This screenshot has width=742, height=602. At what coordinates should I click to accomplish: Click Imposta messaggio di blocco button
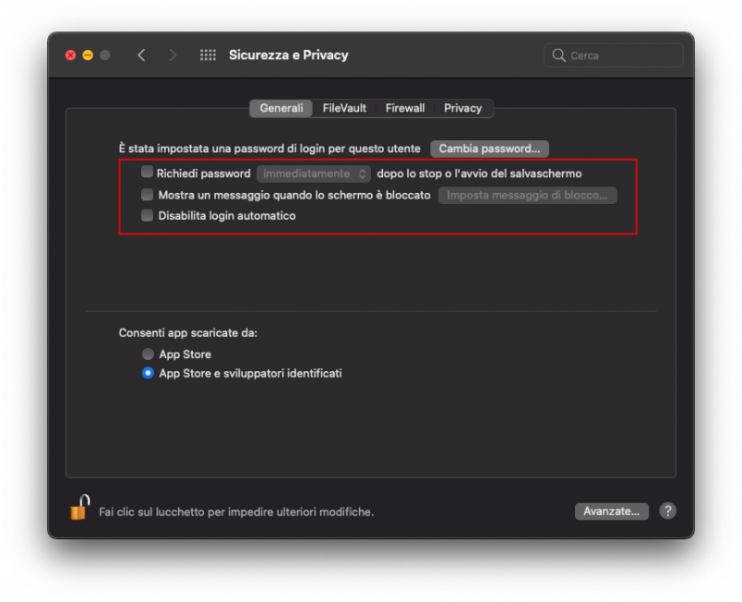coord(527,196)
